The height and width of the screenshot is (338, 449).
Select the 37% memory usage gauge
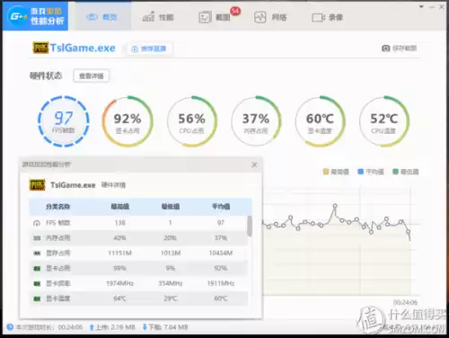(256, 121)
